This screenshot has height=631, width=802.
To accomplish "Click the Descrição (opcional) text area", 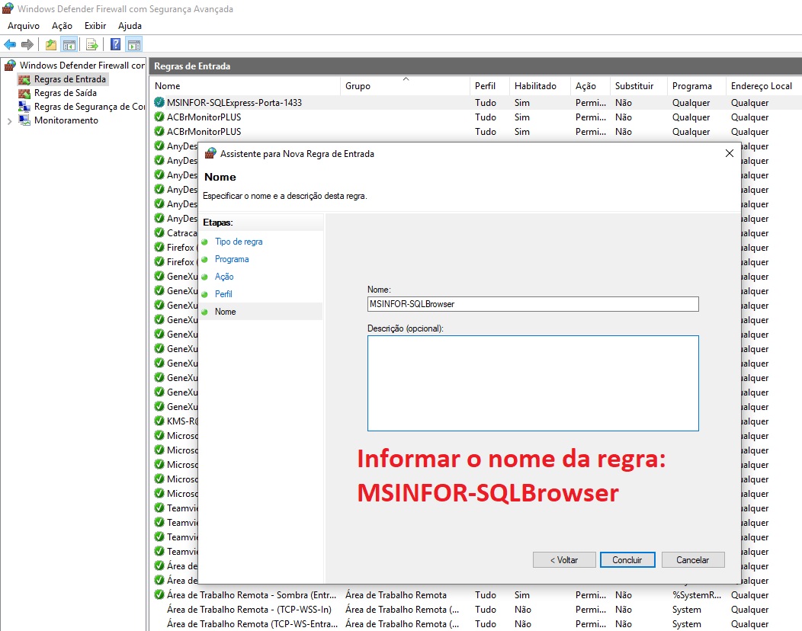I will click(x=533, y=383).
